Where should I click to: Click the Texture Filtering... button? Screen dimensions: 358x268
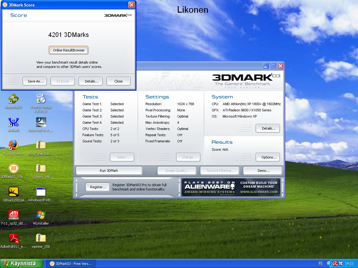click(220, 171)
